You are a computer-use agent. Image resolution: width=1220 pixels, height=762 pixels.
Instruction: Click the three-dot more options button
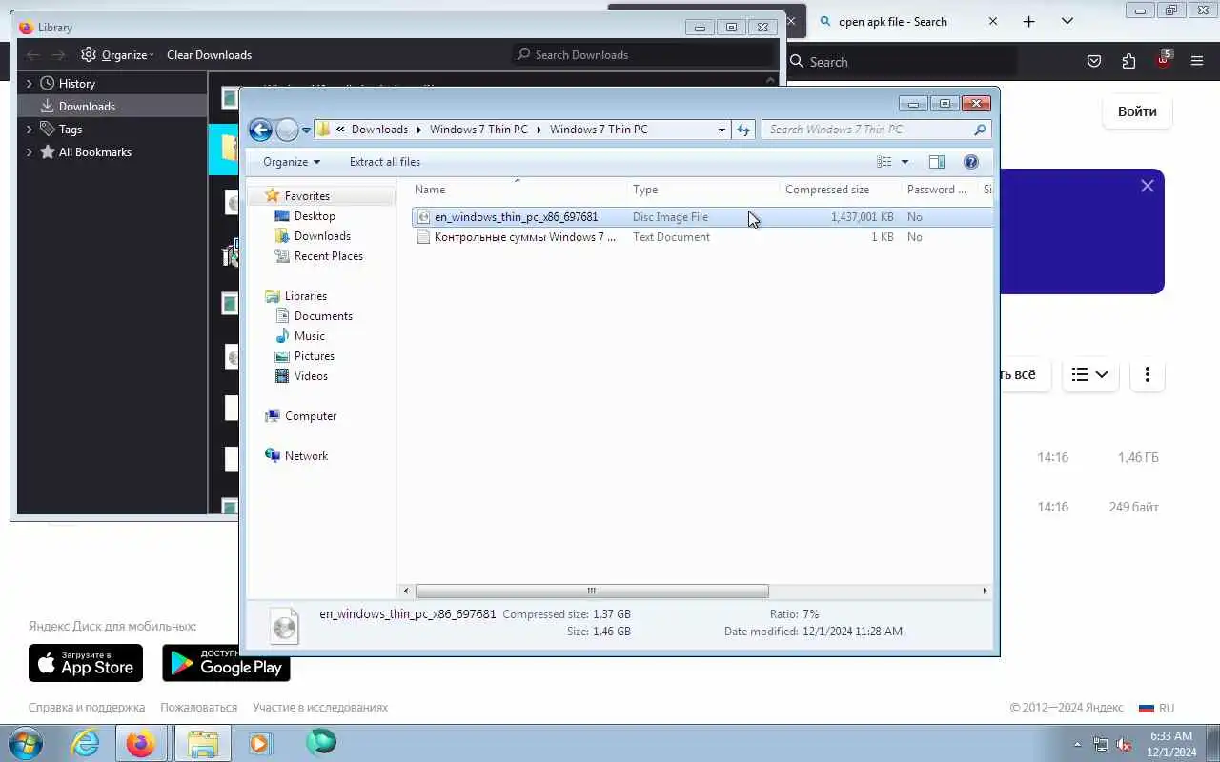pyautogui.click(x=1148, y=374)
